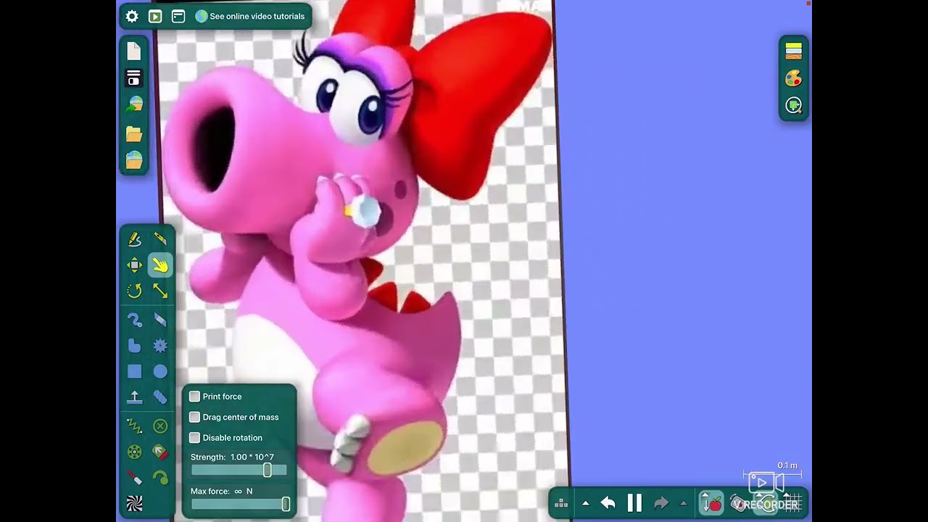Open the Materials panel
Image resolution: width=928 pixels, height=522 pixels.
click(x=794, y=51)
